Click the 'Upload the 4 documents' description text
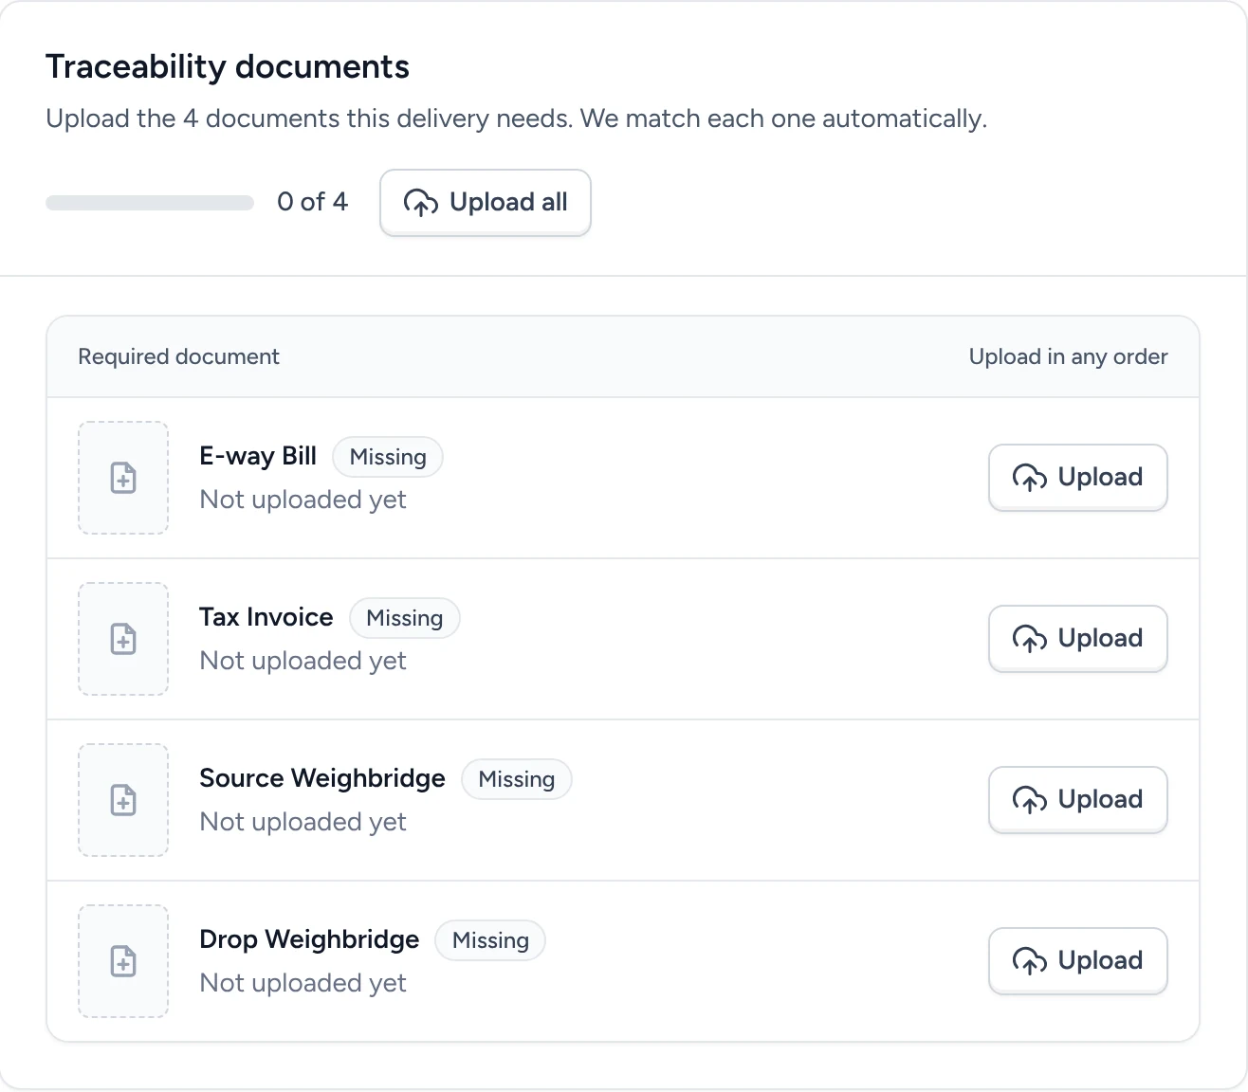Screen dimensions: 1248x1092 [517, 118]
